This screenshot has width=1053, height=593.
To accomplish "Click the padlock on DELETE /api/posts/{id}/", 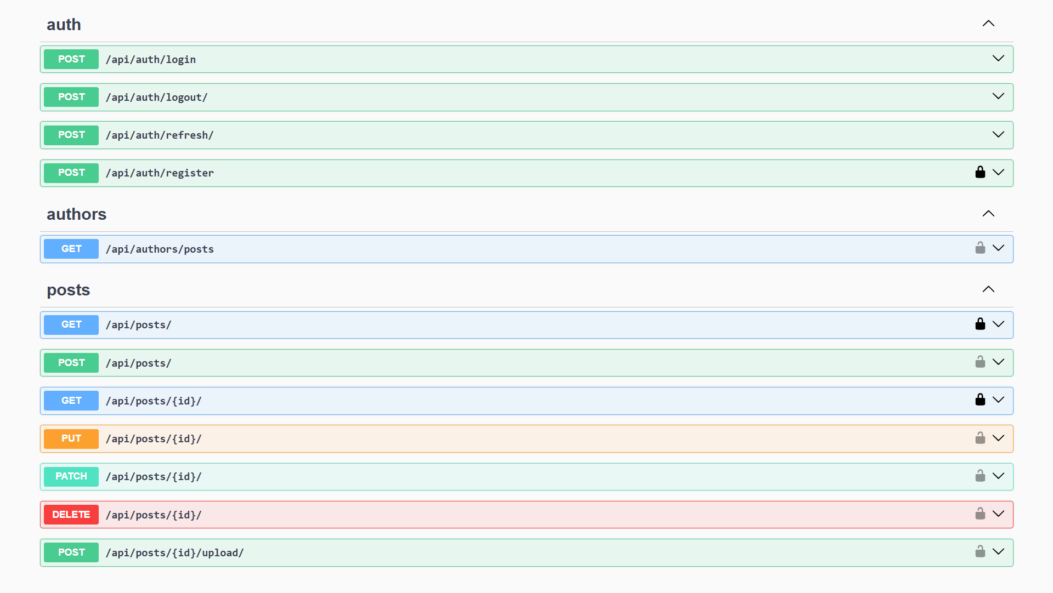I will coord(980,514).
